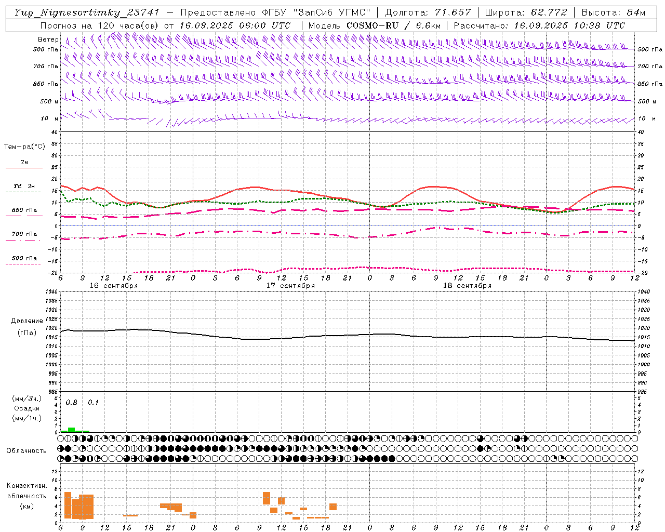Click the '2м' temperature legend entry
Screen dimensions: 665x532
click(x=24, y=162)
